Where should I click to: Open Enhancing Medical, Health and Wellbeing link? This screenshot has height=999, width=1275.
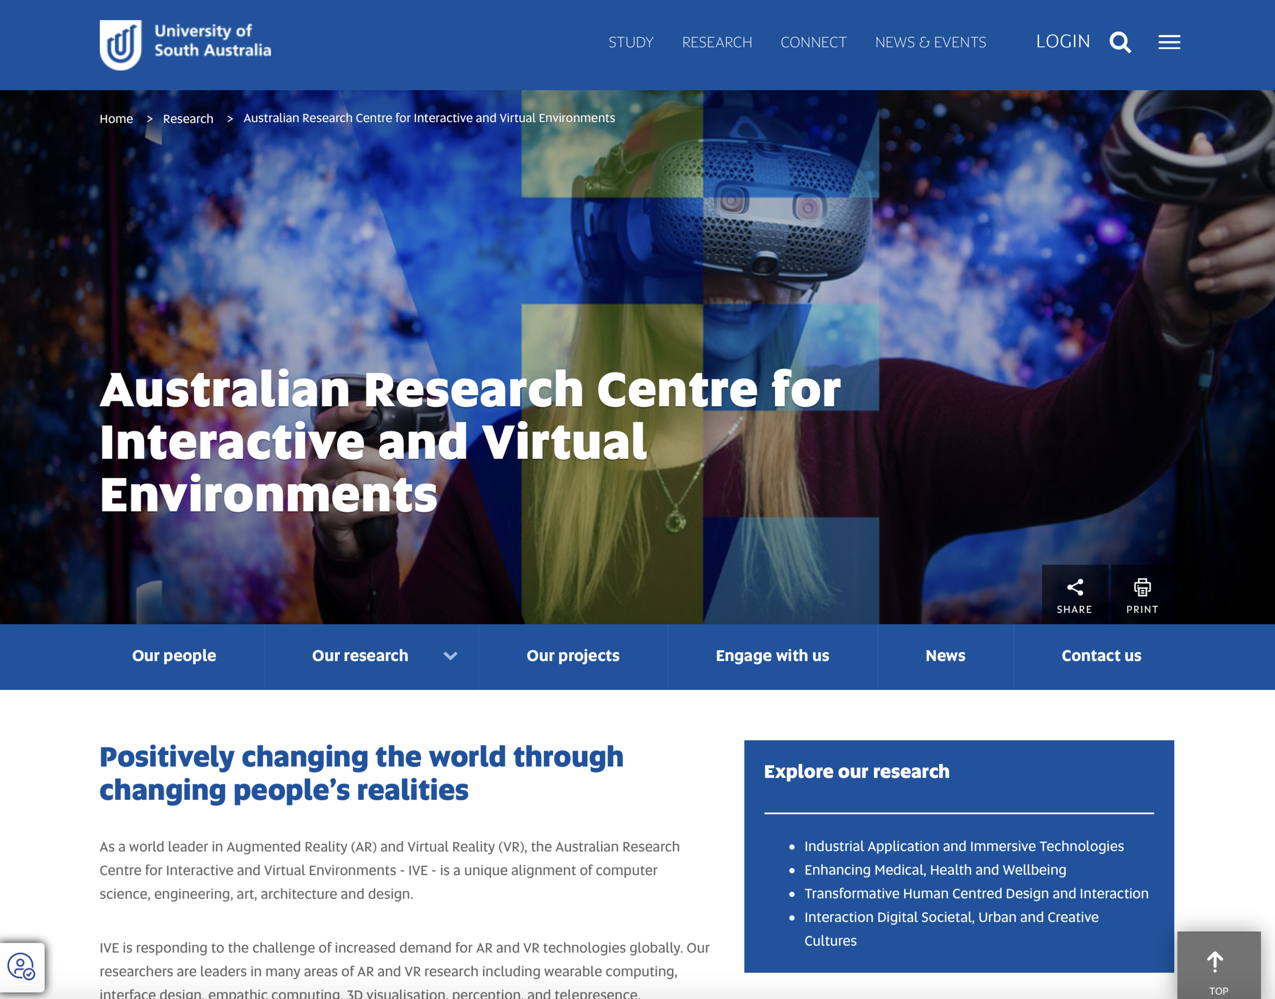coord(935,870)
